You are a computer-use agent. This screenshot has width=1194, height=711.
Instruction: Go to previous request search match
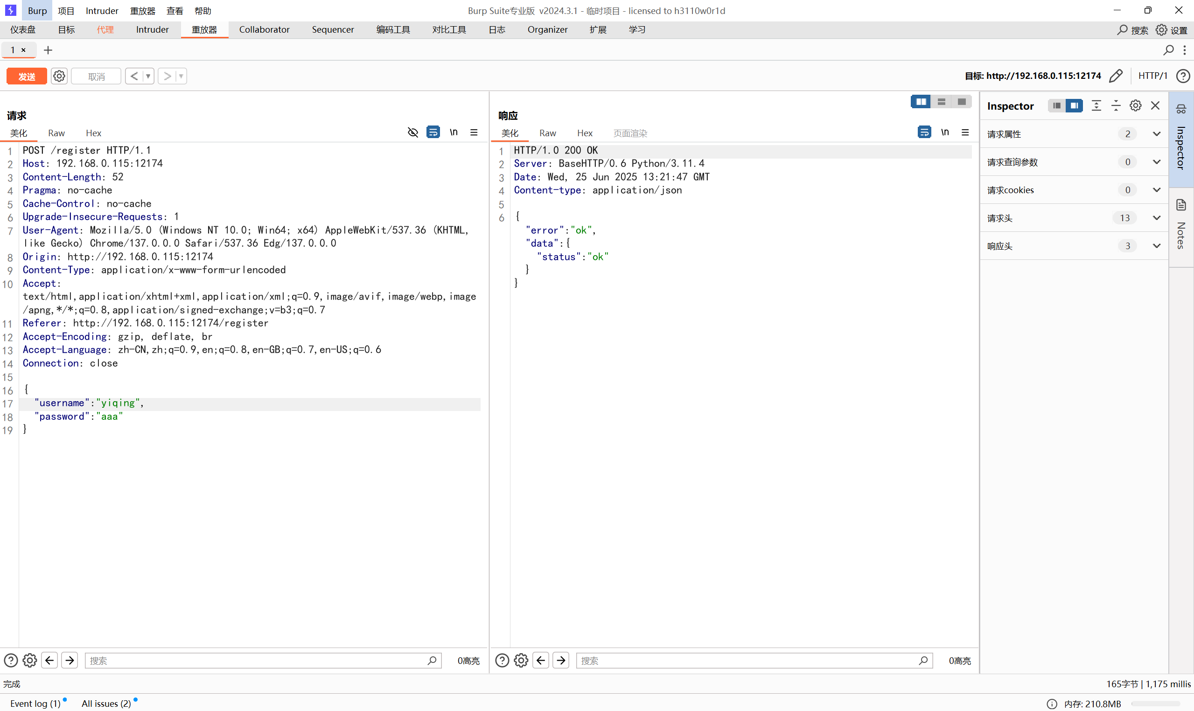(49, 660)
